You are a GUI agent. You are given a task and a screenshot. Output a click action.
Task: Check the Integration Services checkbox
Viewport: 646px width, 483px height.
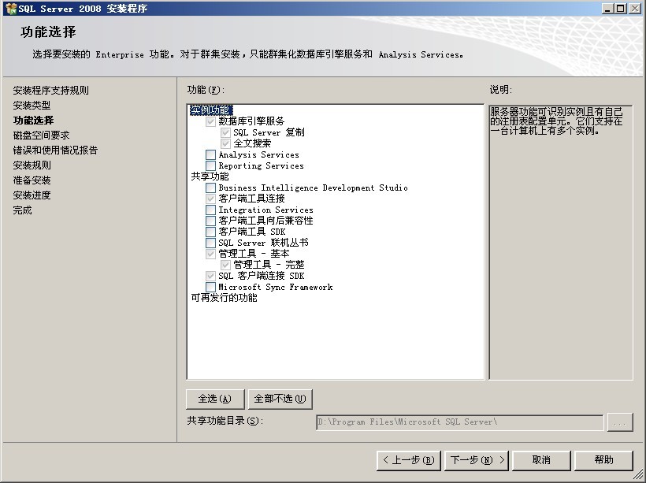(210, 210)
